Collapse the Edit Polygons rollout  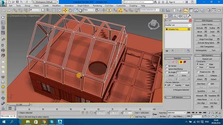coord(207,20)
